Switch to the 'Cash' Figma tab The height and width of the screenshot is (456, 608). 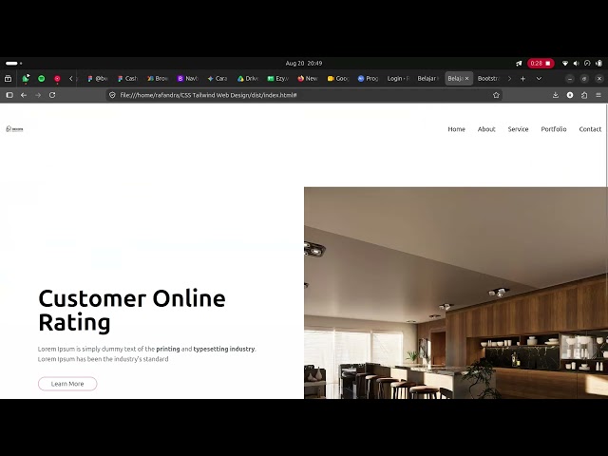coord(127,79)
